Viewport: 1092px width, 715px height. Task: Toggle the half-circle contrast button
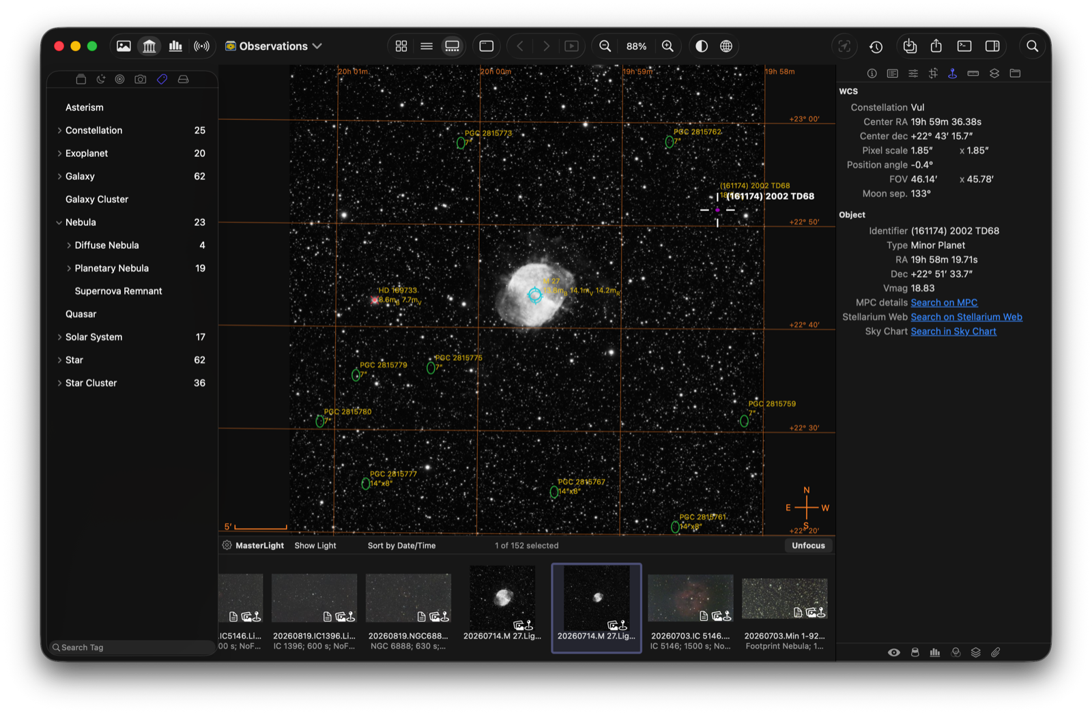[701, 46]
